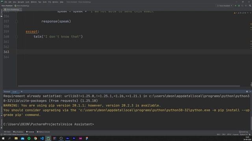Change indent setting 4 spaces
Image resolution: width=252 pixels, height=141 pixels.
[x=235, y=134]
